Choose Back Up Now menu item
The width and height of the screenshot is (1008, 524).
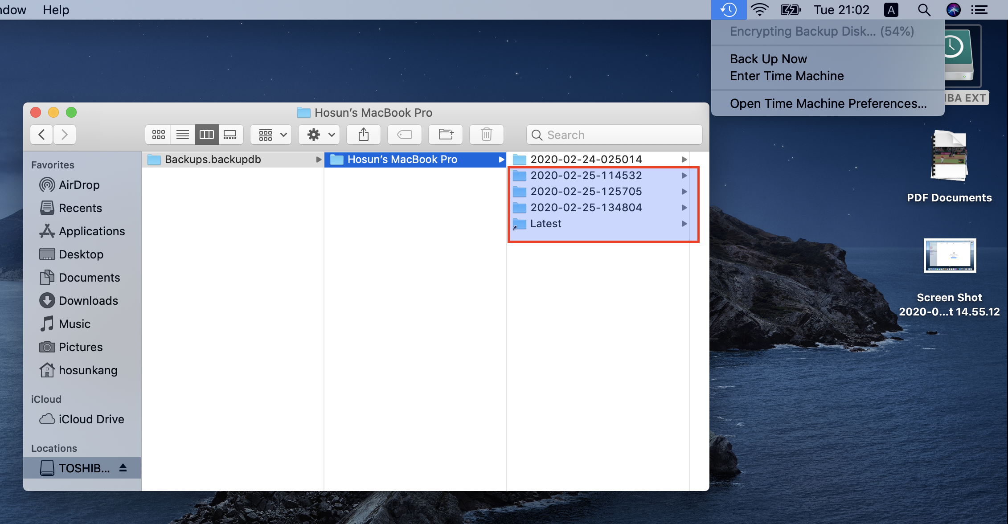[768, 59]
